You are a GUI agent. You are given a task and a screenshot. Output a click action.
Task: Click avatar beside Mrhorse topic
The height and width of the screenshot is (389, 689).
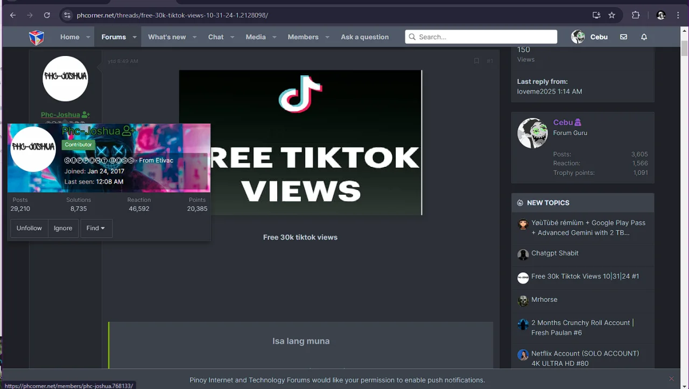[523, 301]
